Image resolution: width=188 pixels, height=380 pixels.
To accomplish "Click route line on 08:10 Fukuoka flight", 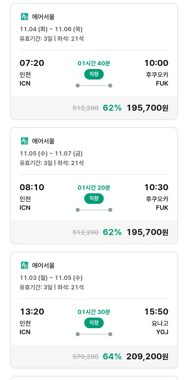I will pos(94,210).
